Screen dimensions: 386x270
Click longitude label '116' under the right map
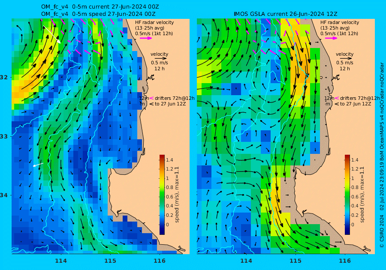pyautogui.click(x=345, y=261)
